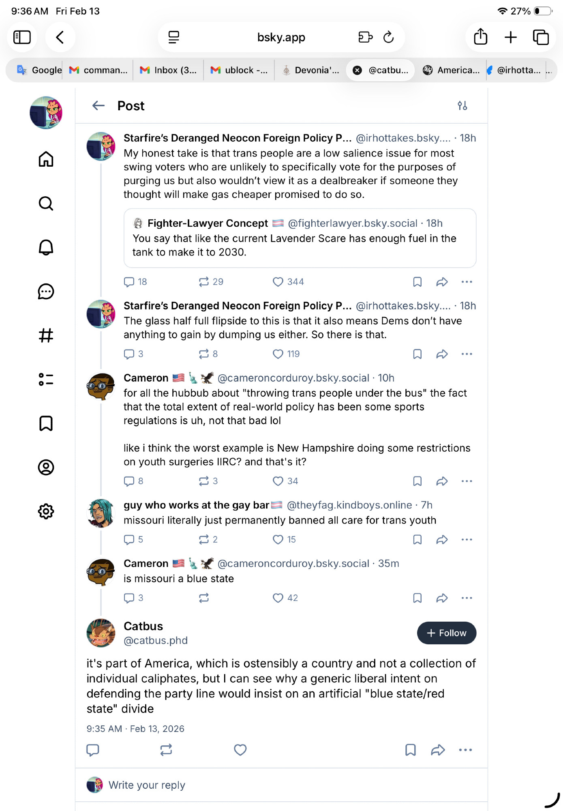Open @fighterlawyer.bsky.social profile link
Screen dimensions: 563x811
tap(352, 223)
